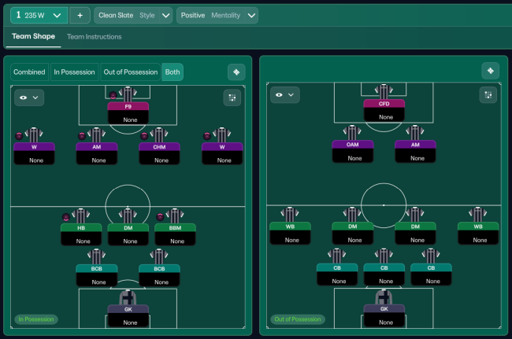
Task: Click the CHM role label
Action: [x=160, y=146]
